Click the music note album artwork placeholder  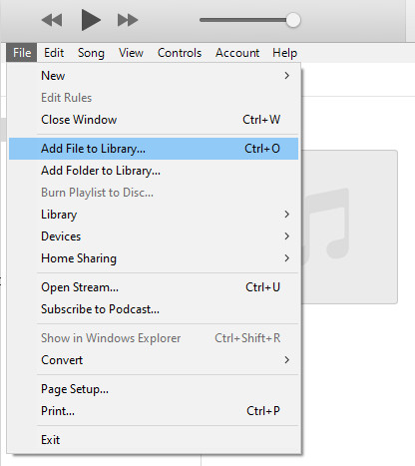[x=349, y=227]
